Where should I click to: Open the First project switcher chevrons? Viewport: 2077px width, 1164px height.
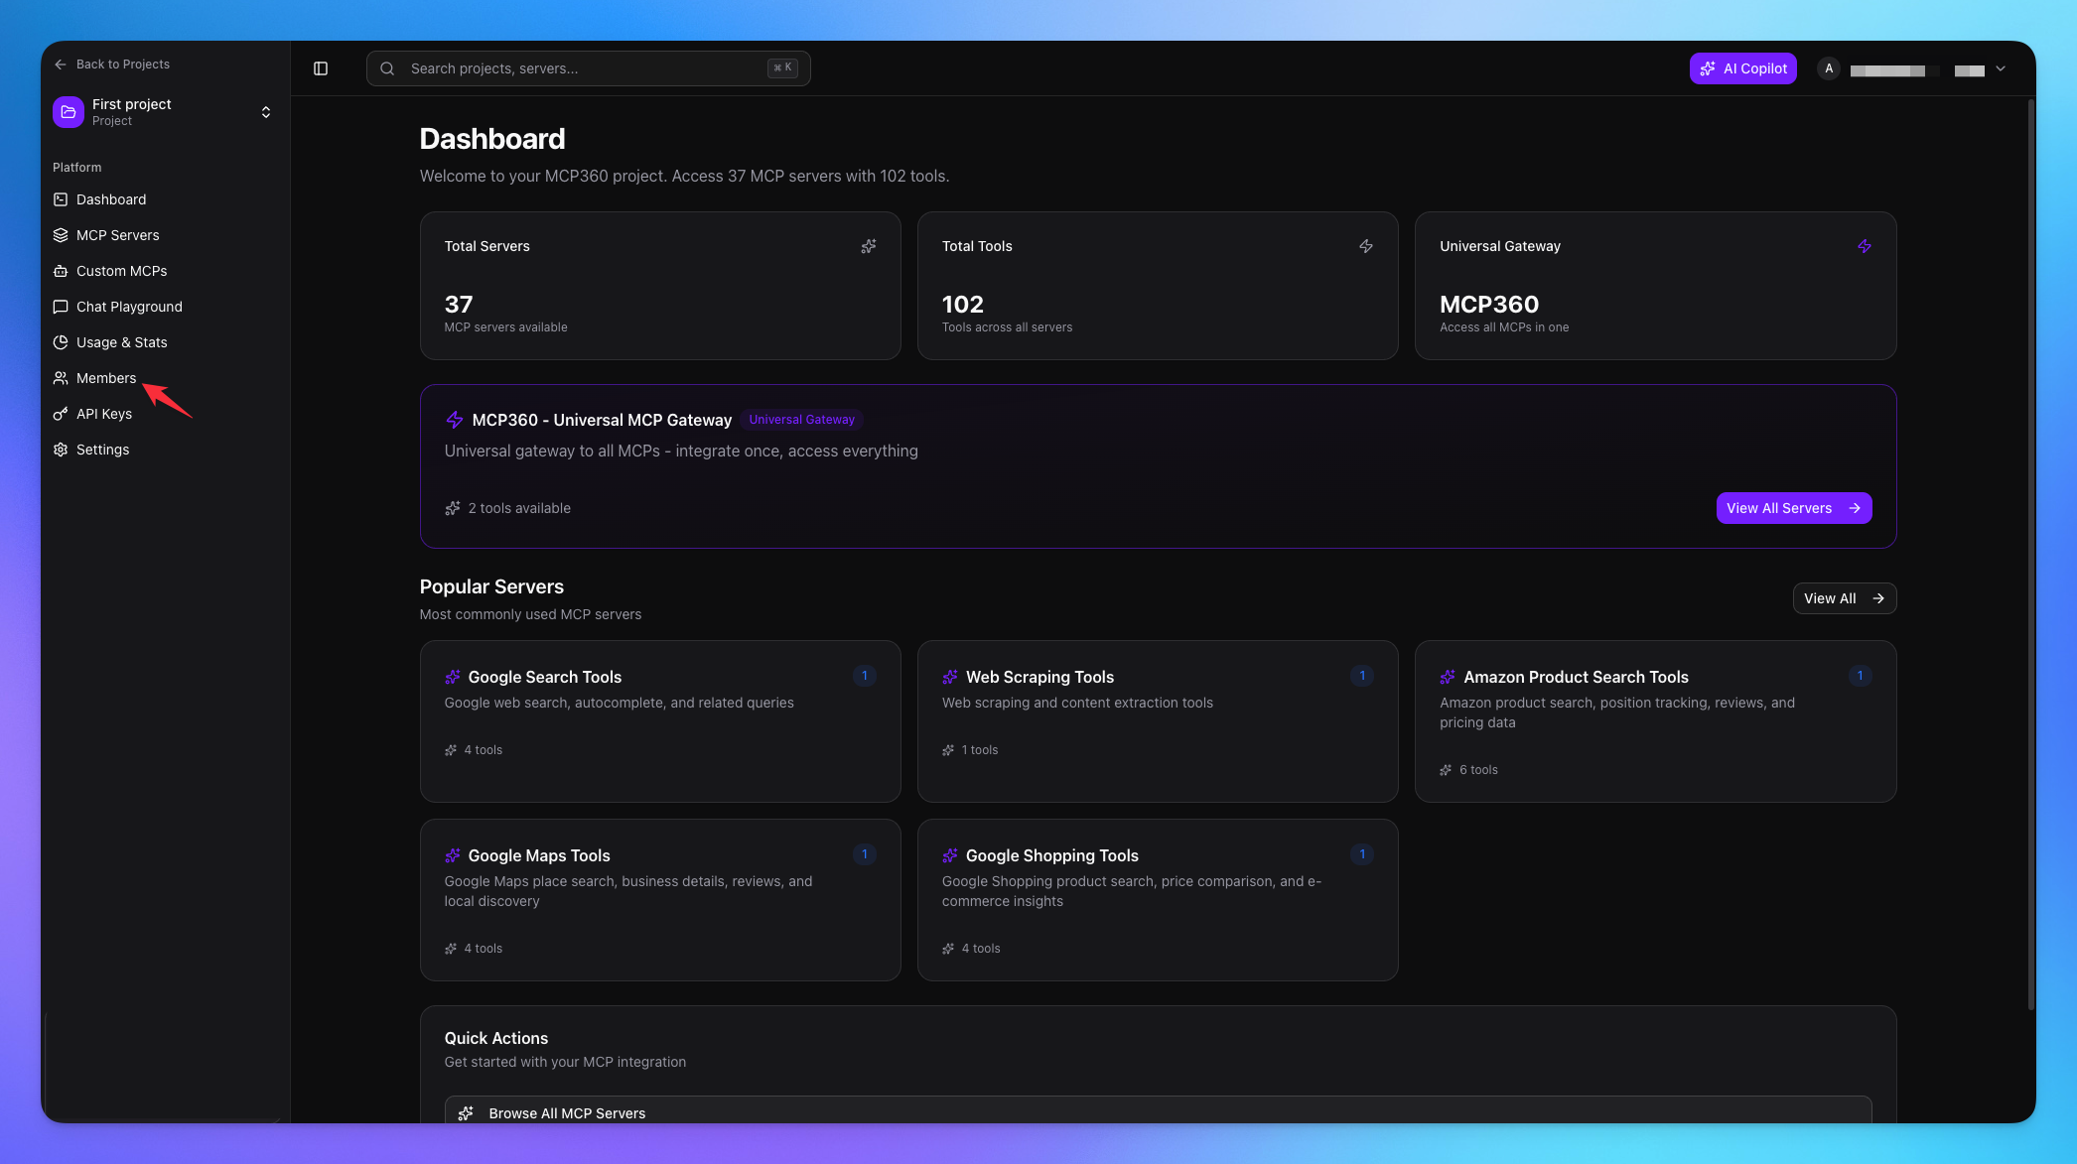[265, 111]
